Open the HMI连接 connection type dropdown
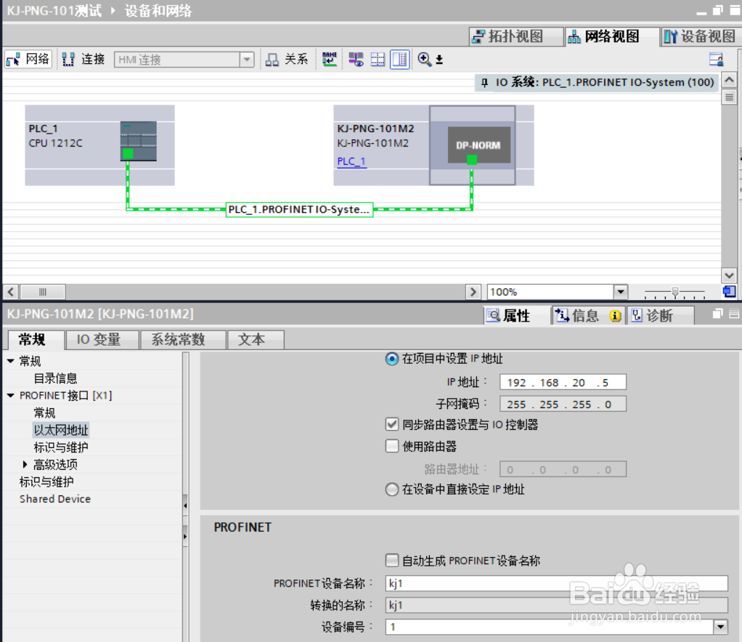The image size is (742, 642). click(247, 60)
